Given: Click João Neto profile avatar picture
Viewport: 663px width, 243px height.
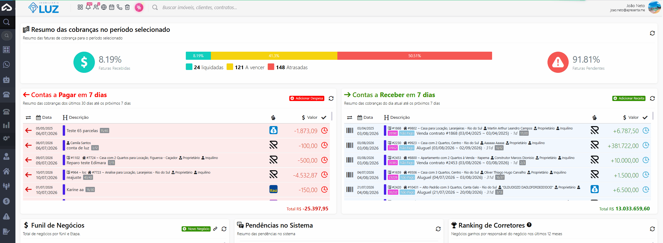Looking at the screenshot, I should click(x=654, y=7).
